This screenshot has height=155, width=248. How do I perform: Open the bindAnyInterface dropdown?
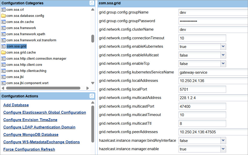click(x=223, y=140)
